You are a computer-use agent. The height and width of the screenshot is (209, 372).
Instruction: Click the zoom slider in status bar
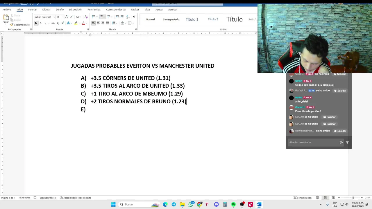click(x=353, y=198)
